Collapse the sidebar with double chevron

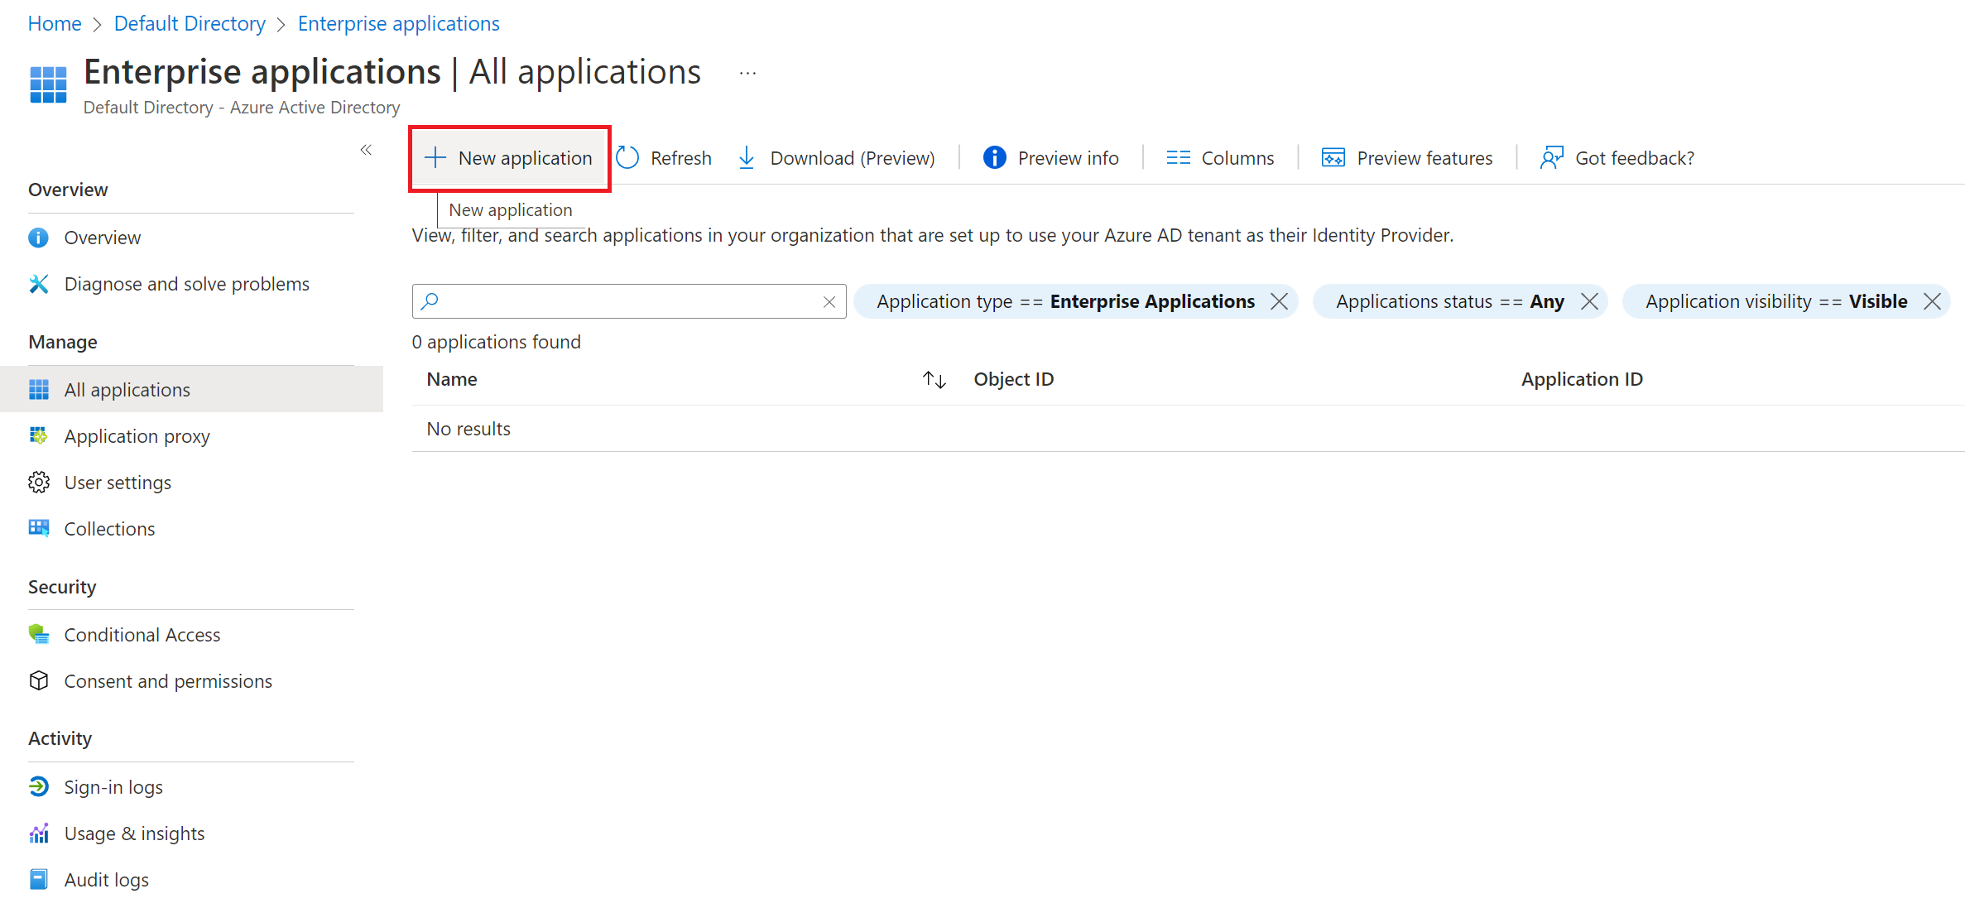[x=366, y=150]
